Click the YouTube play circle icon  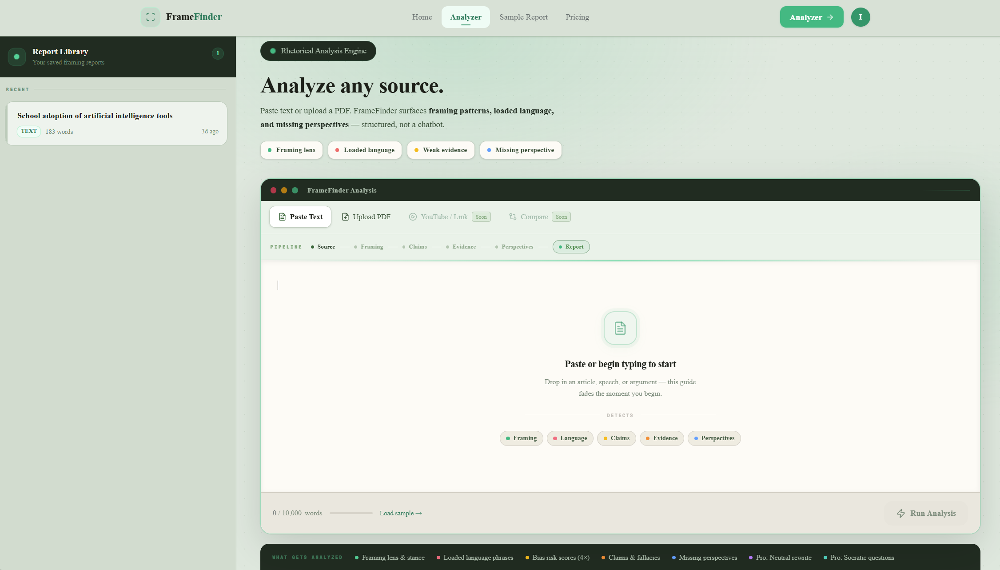[413, 217]
